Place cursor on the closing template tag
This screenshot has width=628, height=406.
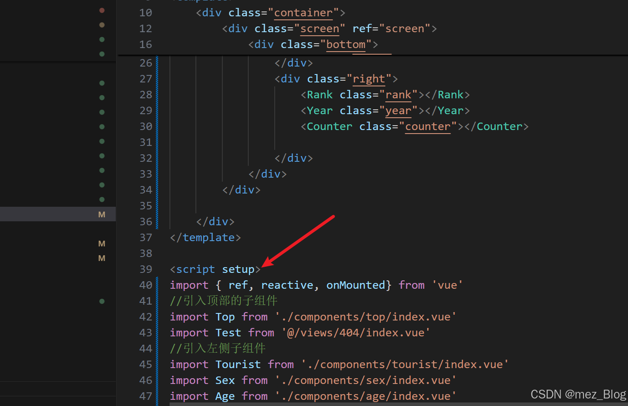[x=205, y=238]
